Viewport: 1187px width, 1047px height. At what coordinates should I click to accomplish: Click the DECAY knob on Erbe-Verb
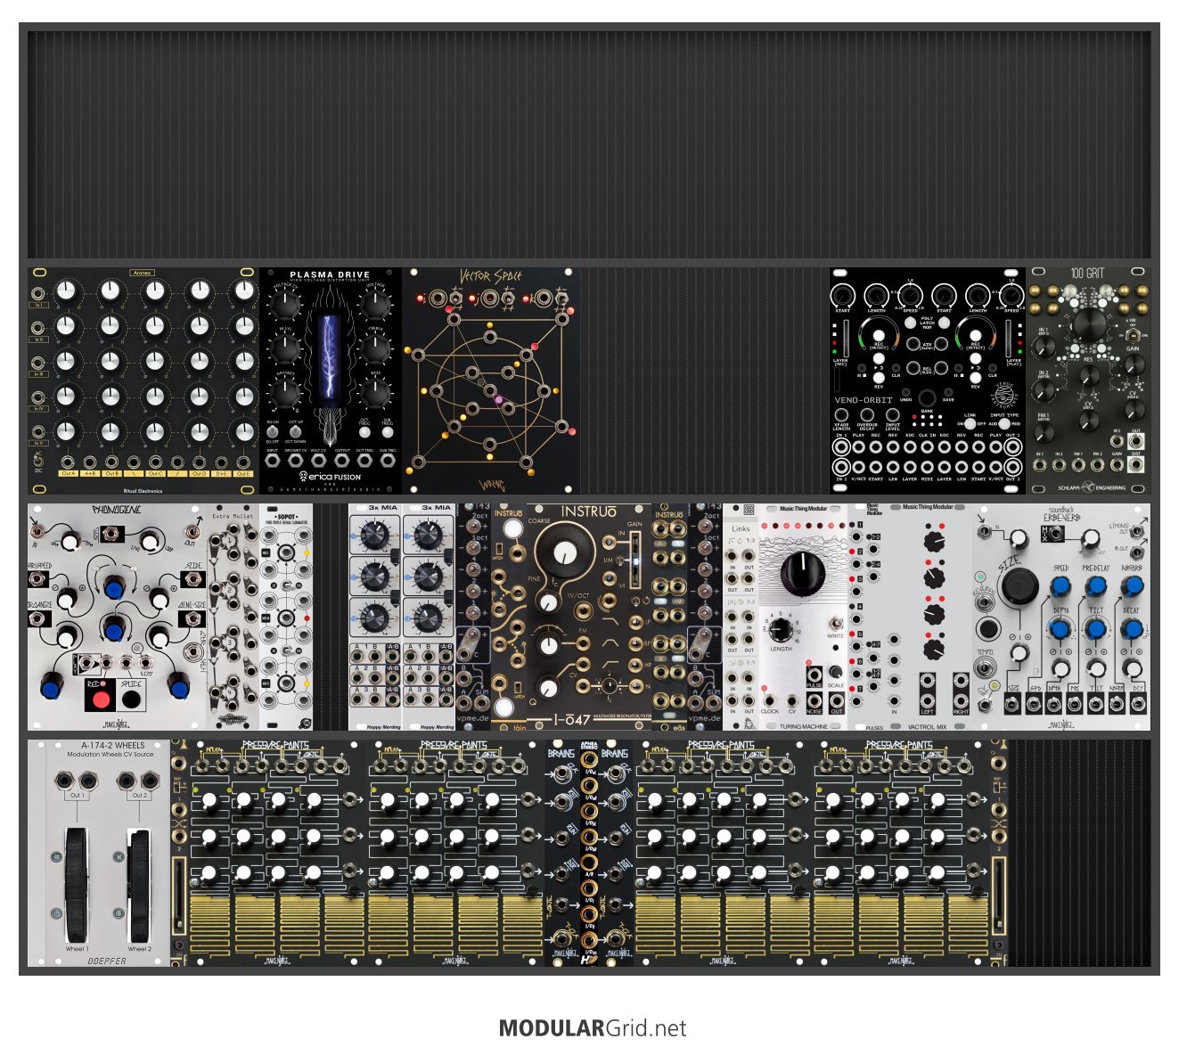point(1132,630)
